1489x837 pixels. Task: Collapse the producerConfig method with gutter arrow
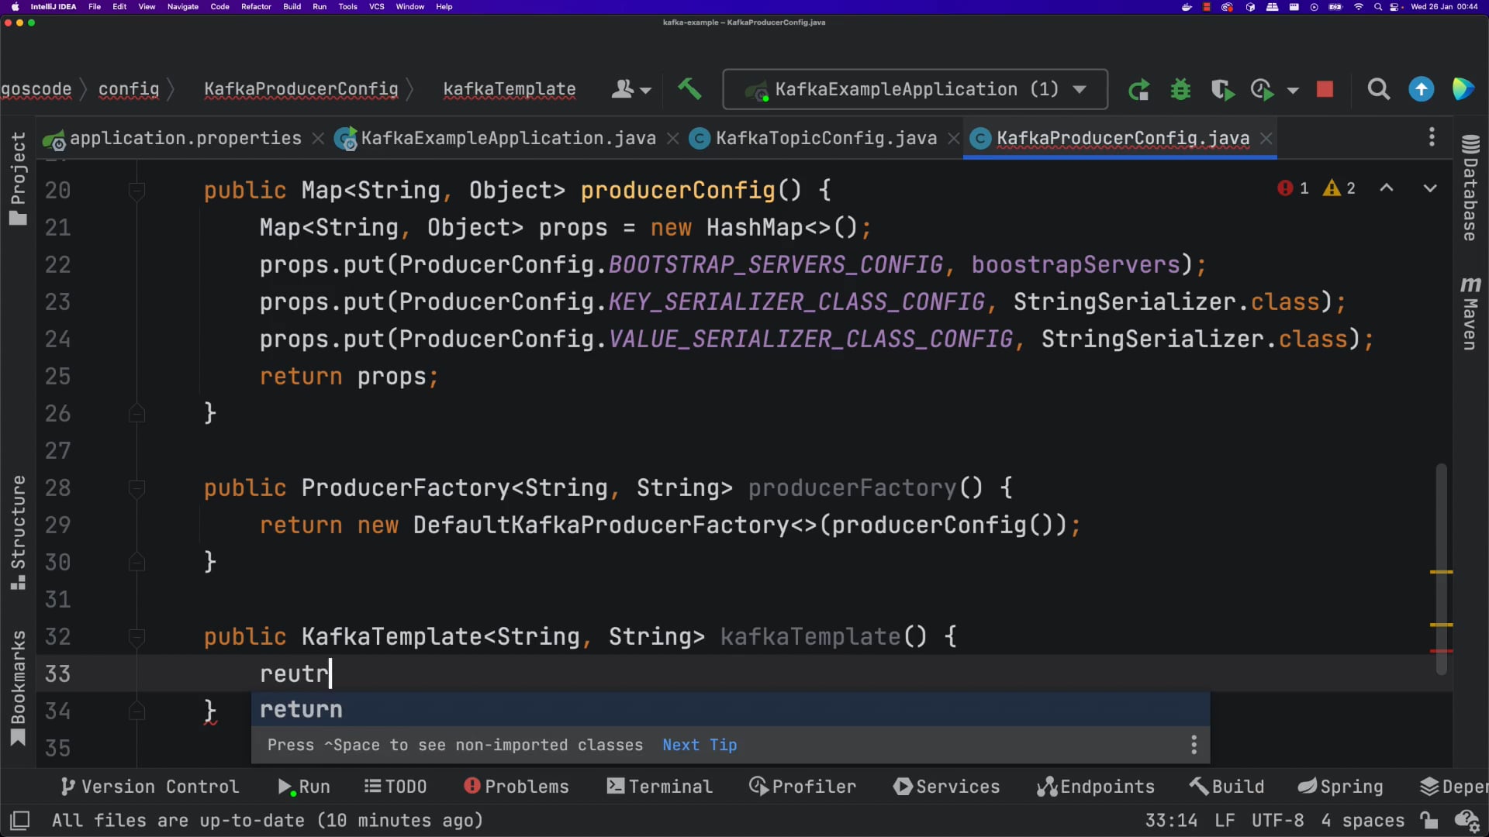pos(137,190)
